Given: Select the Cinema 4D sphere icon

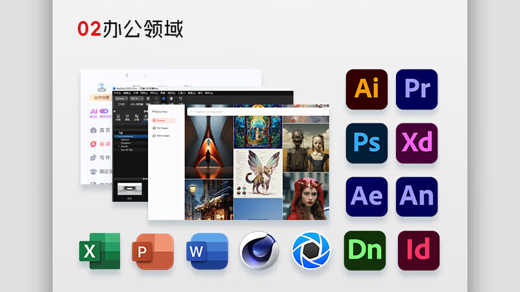Looking at the screenshot, I should click(x=259, y=250).
